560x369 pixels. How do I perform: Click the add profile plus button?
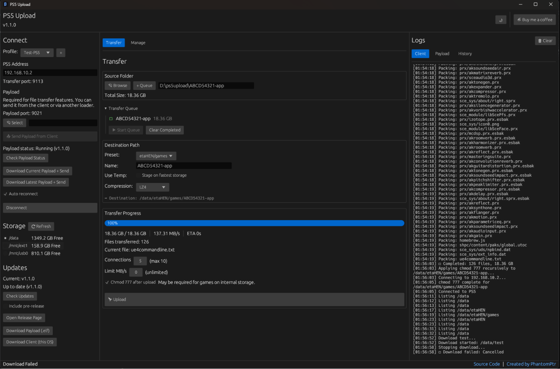pos(61,53)
